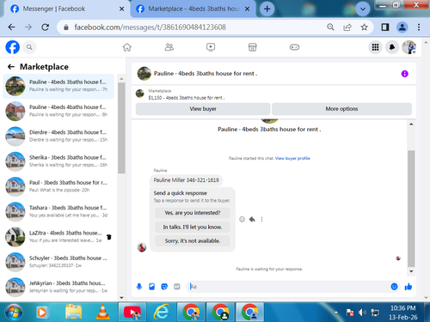Open Facebook search magnifier

point(29,47)
